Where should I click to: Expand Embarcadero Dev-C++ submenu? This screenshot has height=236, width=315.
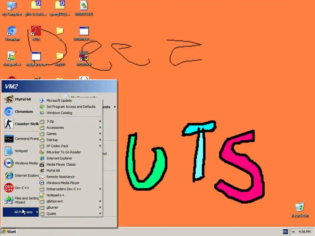click(71, 189)
